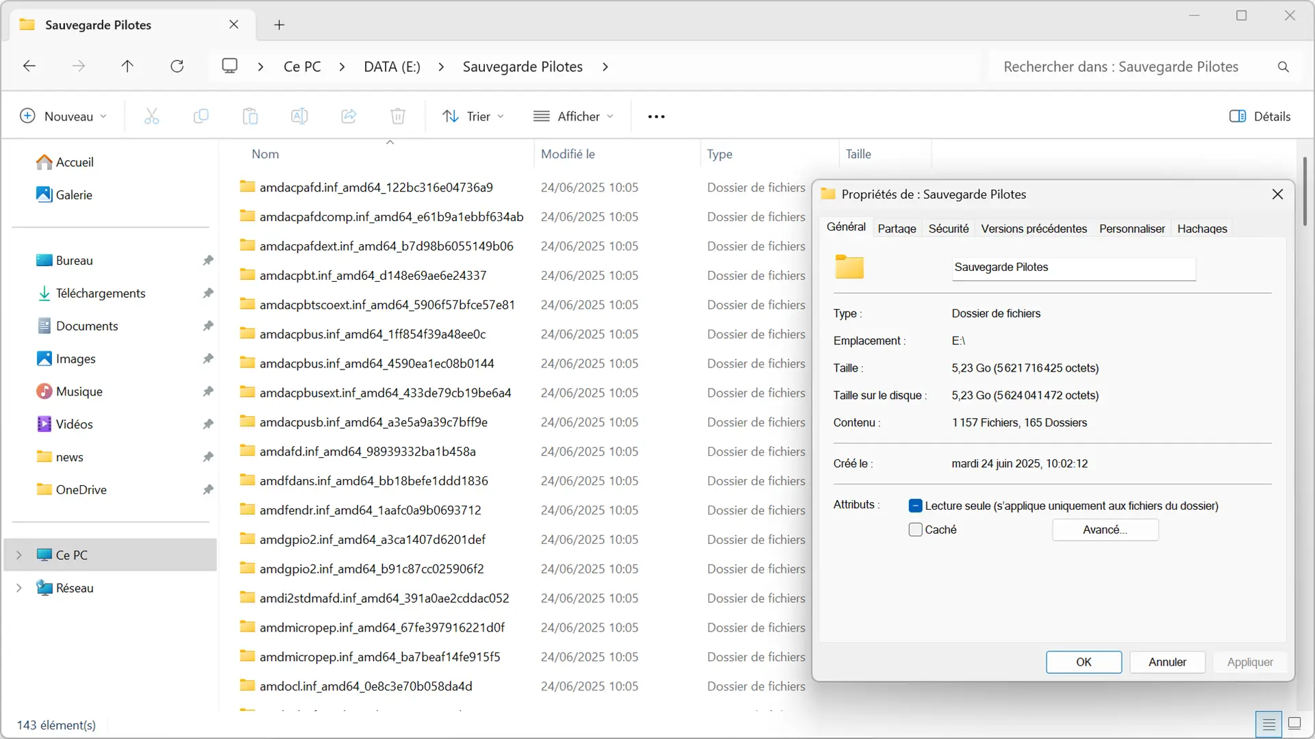Open the Trier sort dropdown
The image size is (1315, 739).
pos(473,116)
